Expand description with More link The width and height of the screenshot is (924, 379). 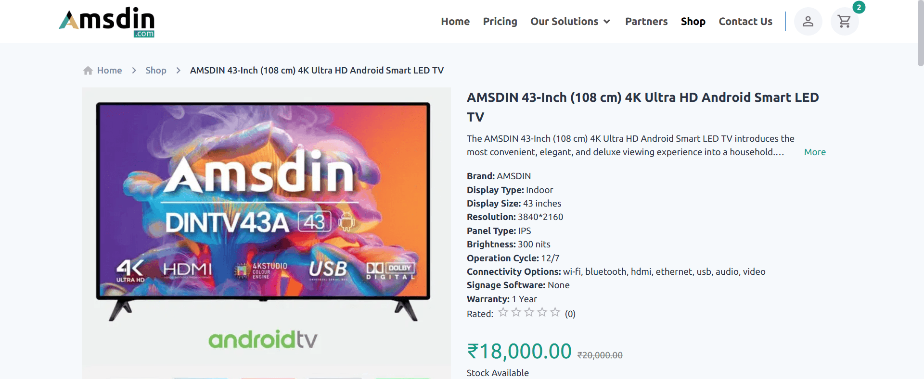pos(815,152)
